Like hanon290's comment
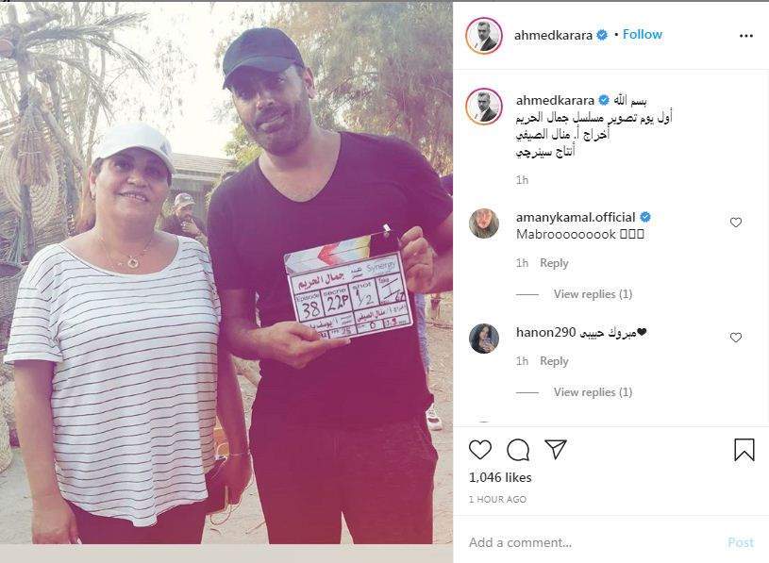 (736, 338)
